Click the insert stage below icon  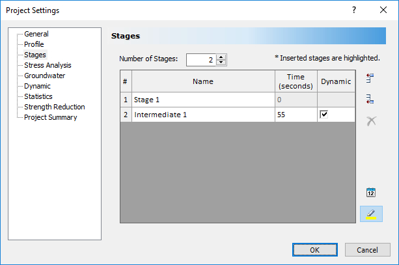coord(370,100)
